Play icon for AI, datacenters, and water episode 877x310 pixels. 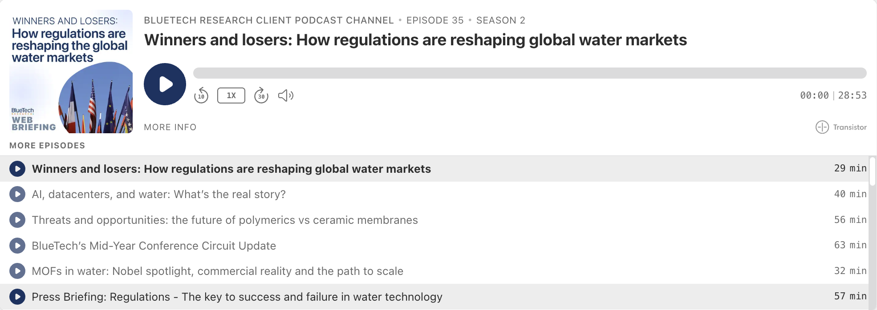17,194
